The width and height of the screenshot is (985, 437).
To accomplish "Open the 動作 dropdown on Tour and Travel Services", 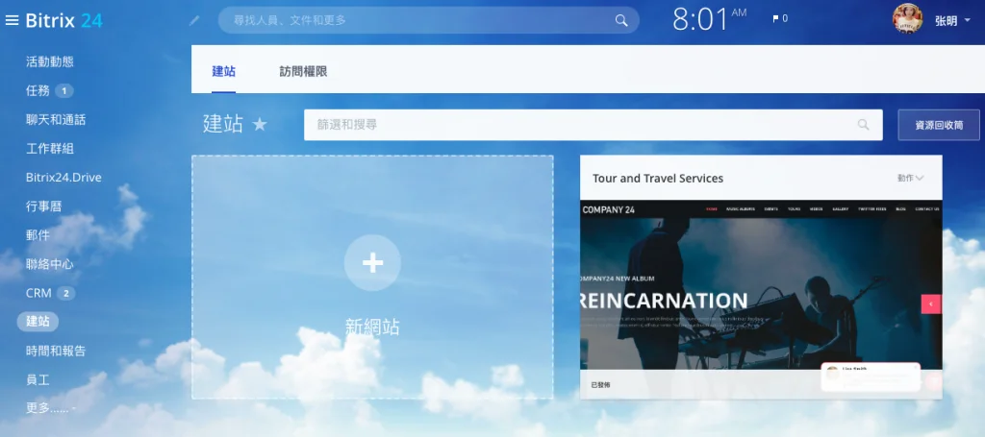I will [910, 178].
